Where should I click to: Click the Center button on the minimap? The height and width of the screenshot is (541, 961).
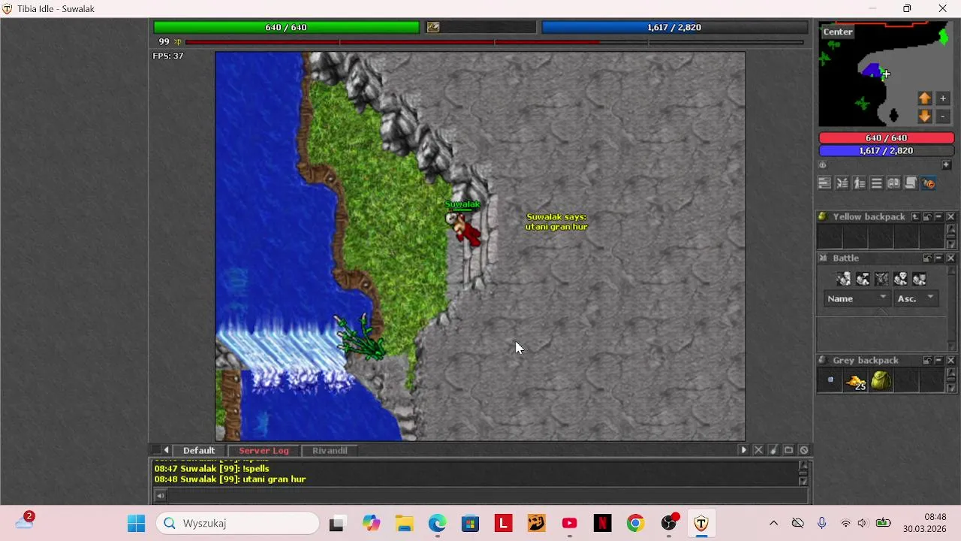(x=838, y=32)
